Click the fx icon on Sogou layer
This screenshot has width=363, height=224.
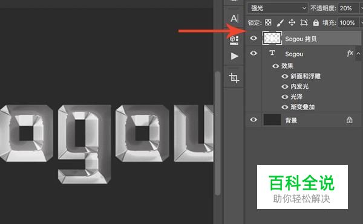click(x=350, y=54)
